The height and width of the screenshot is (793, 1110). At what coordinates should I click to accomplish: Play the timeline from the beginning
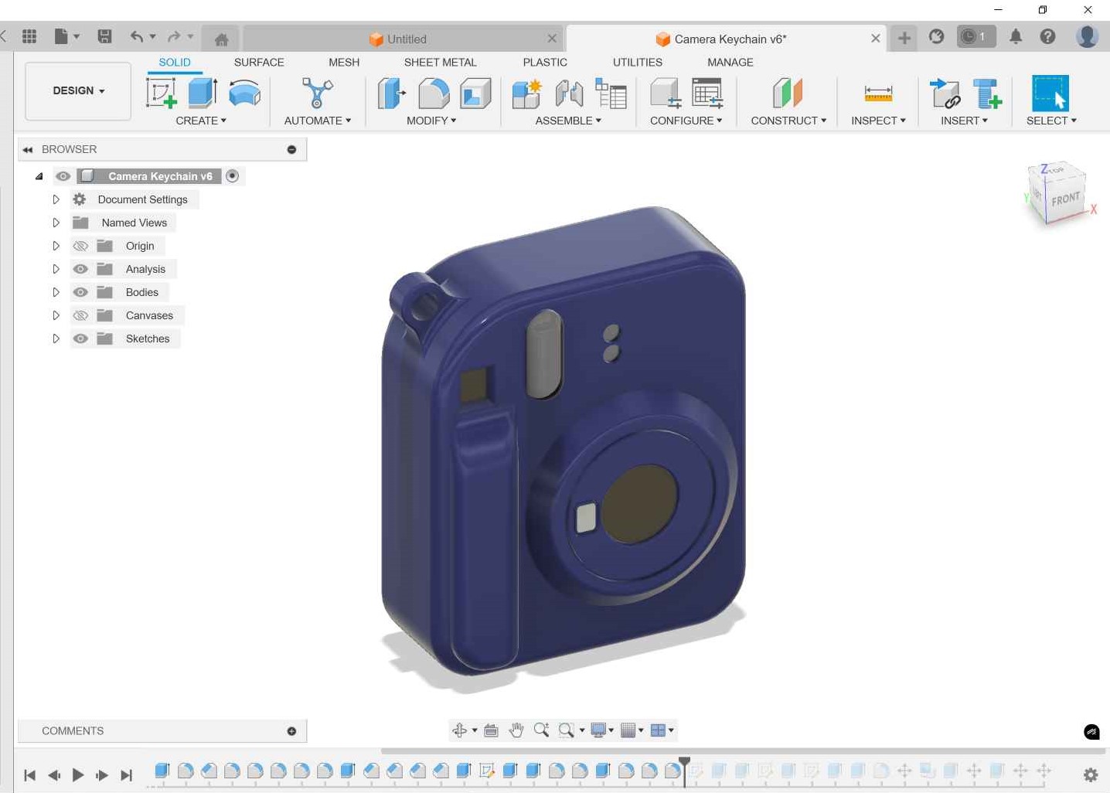click(x=78, y=774)
